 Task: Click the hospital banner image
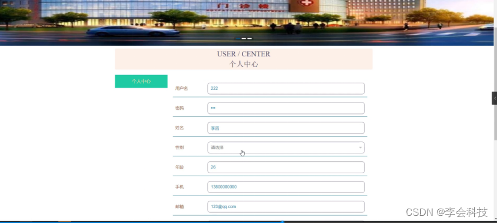(247, 23)
